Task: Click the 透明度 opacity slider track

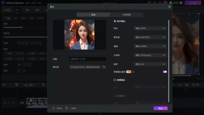Action: click(25, 37)
